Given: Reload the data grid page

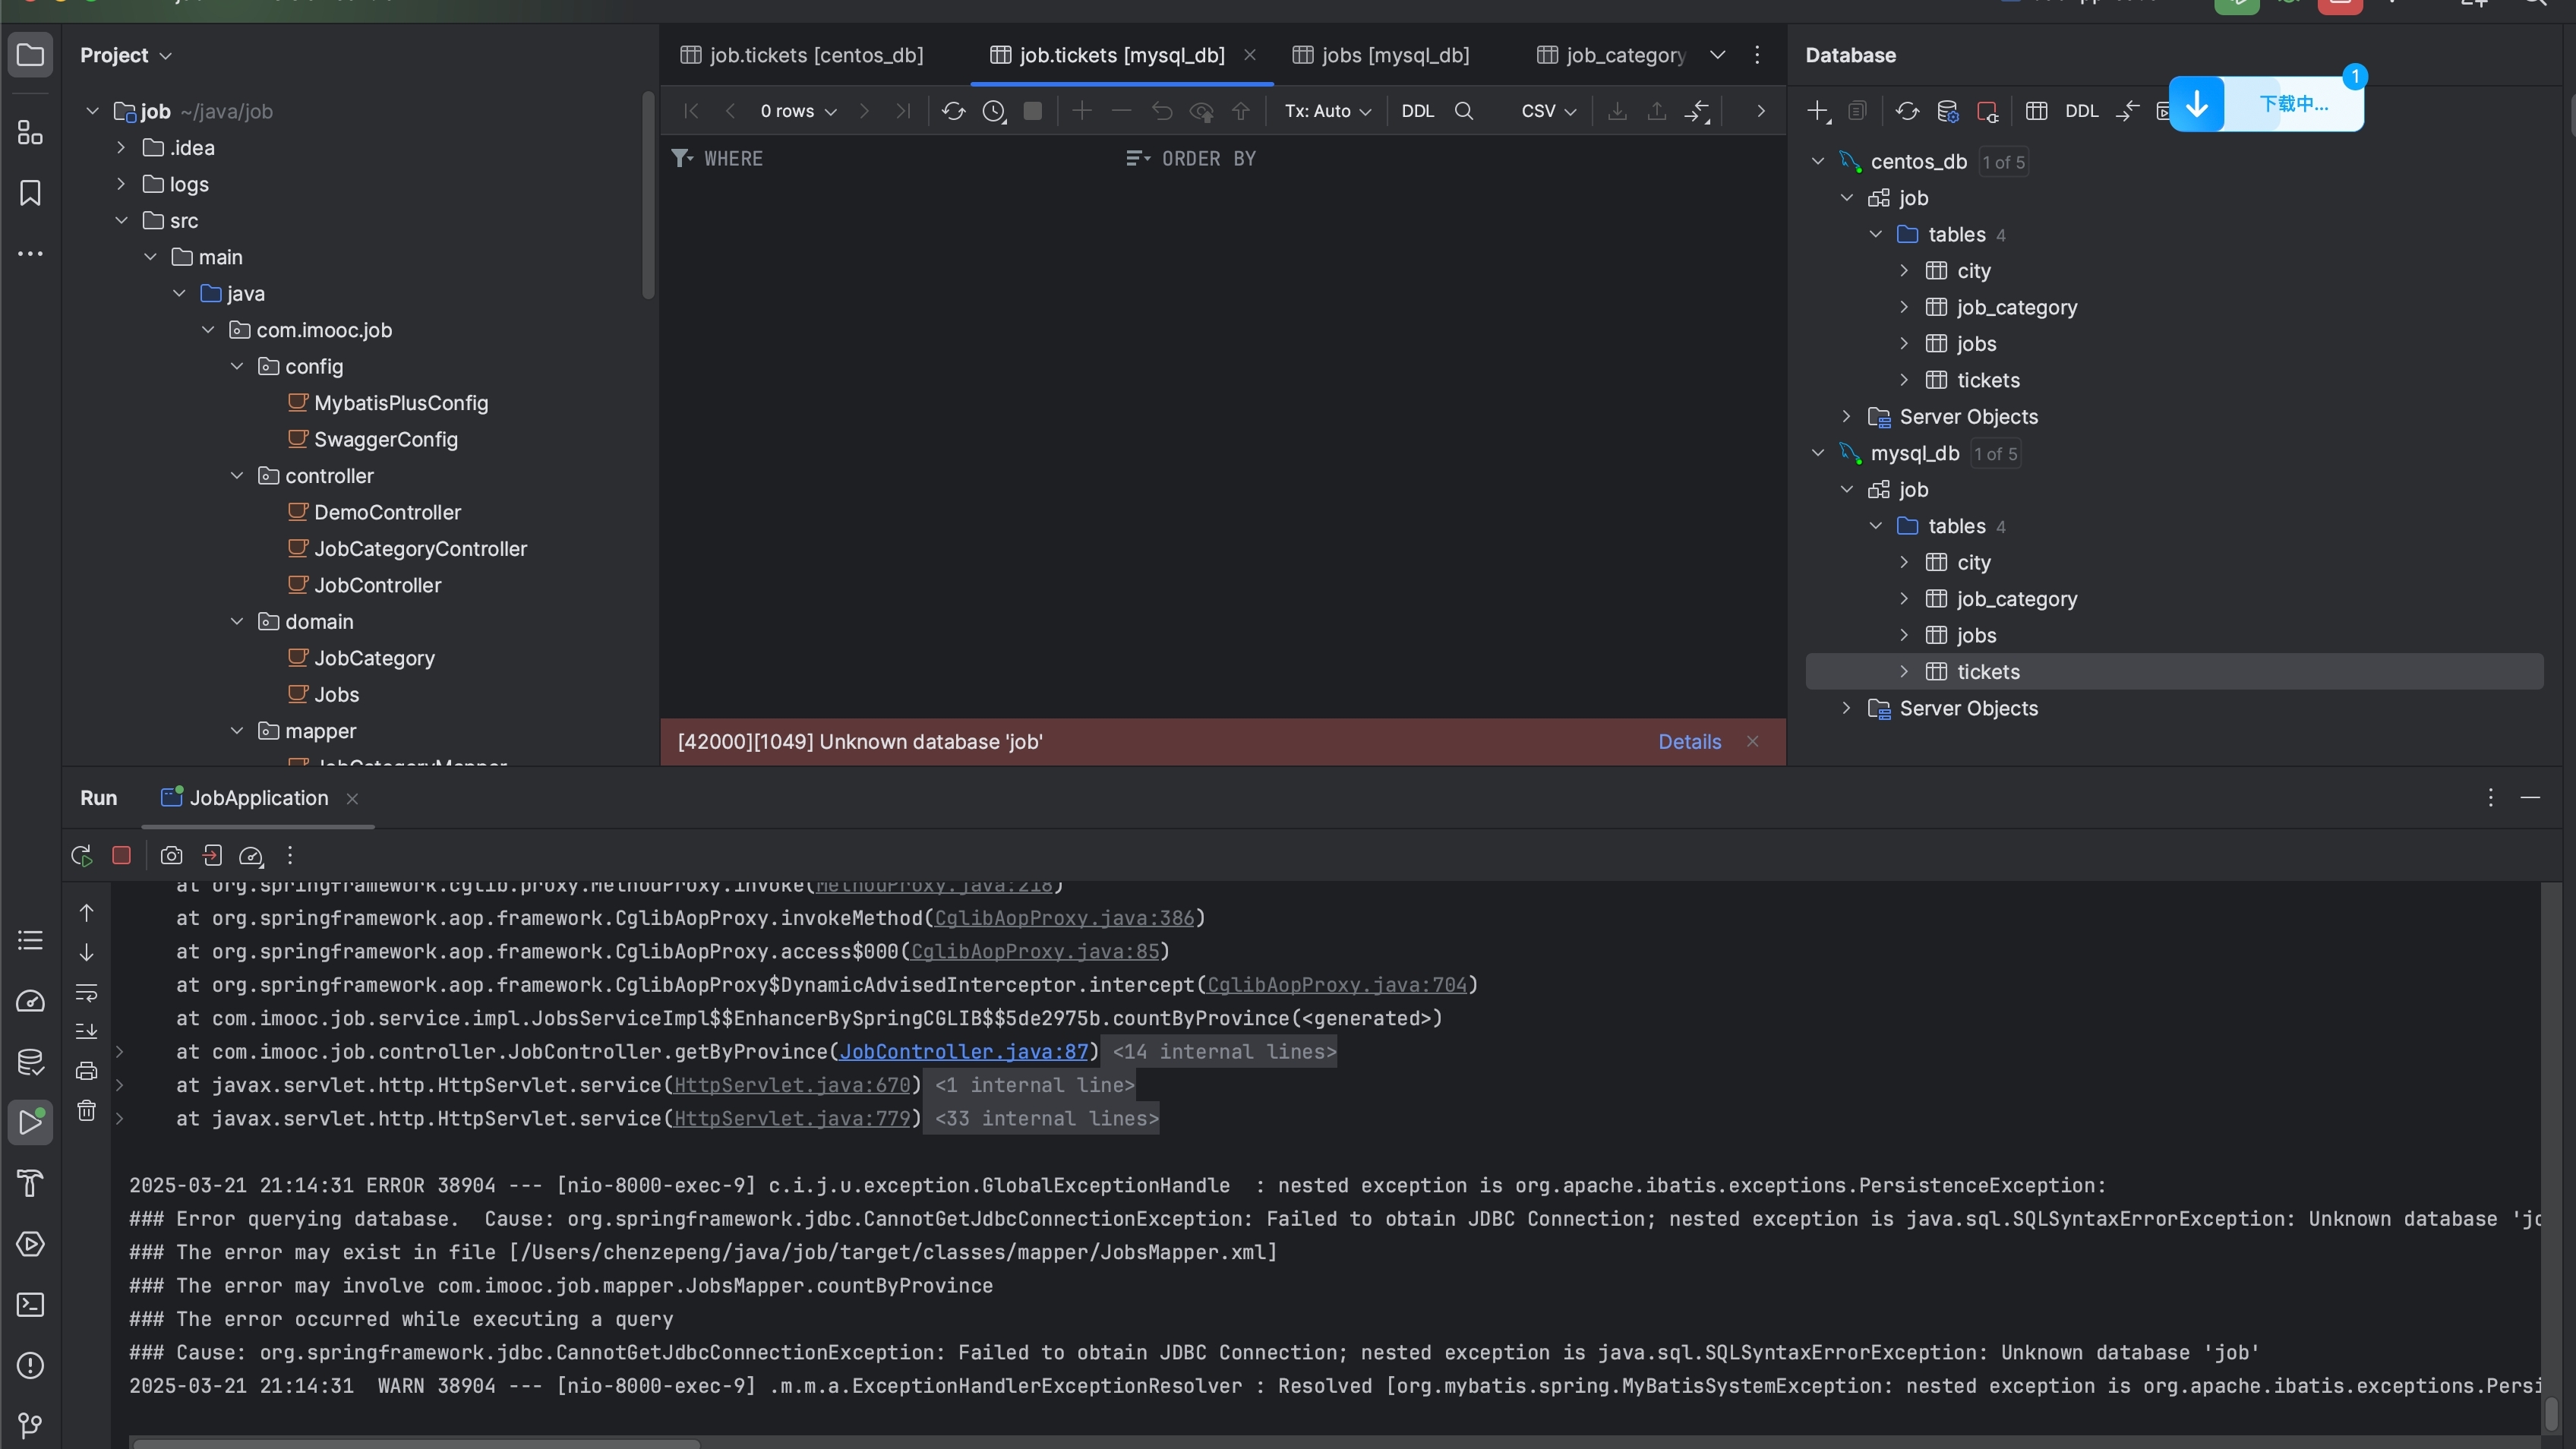Looking at the screenshot, I should pyautogui.click(x=953, y=111).
